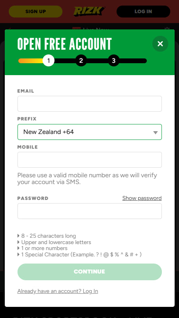Click '1 or more numbers' requirement arrow
Screen dimensions: 179x318
[x=19, y=248]
